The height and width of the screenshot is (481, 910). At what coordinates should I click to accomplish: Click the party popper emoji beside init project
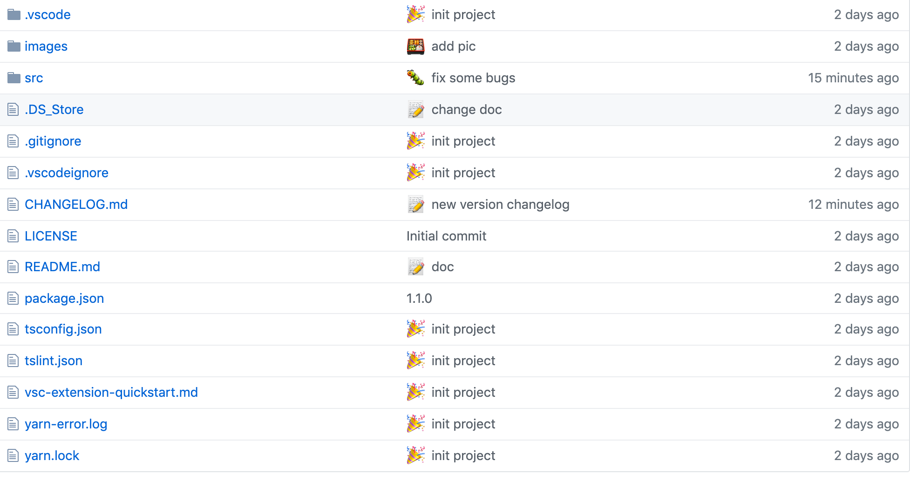pyautogui.click(x=415, y=14)
